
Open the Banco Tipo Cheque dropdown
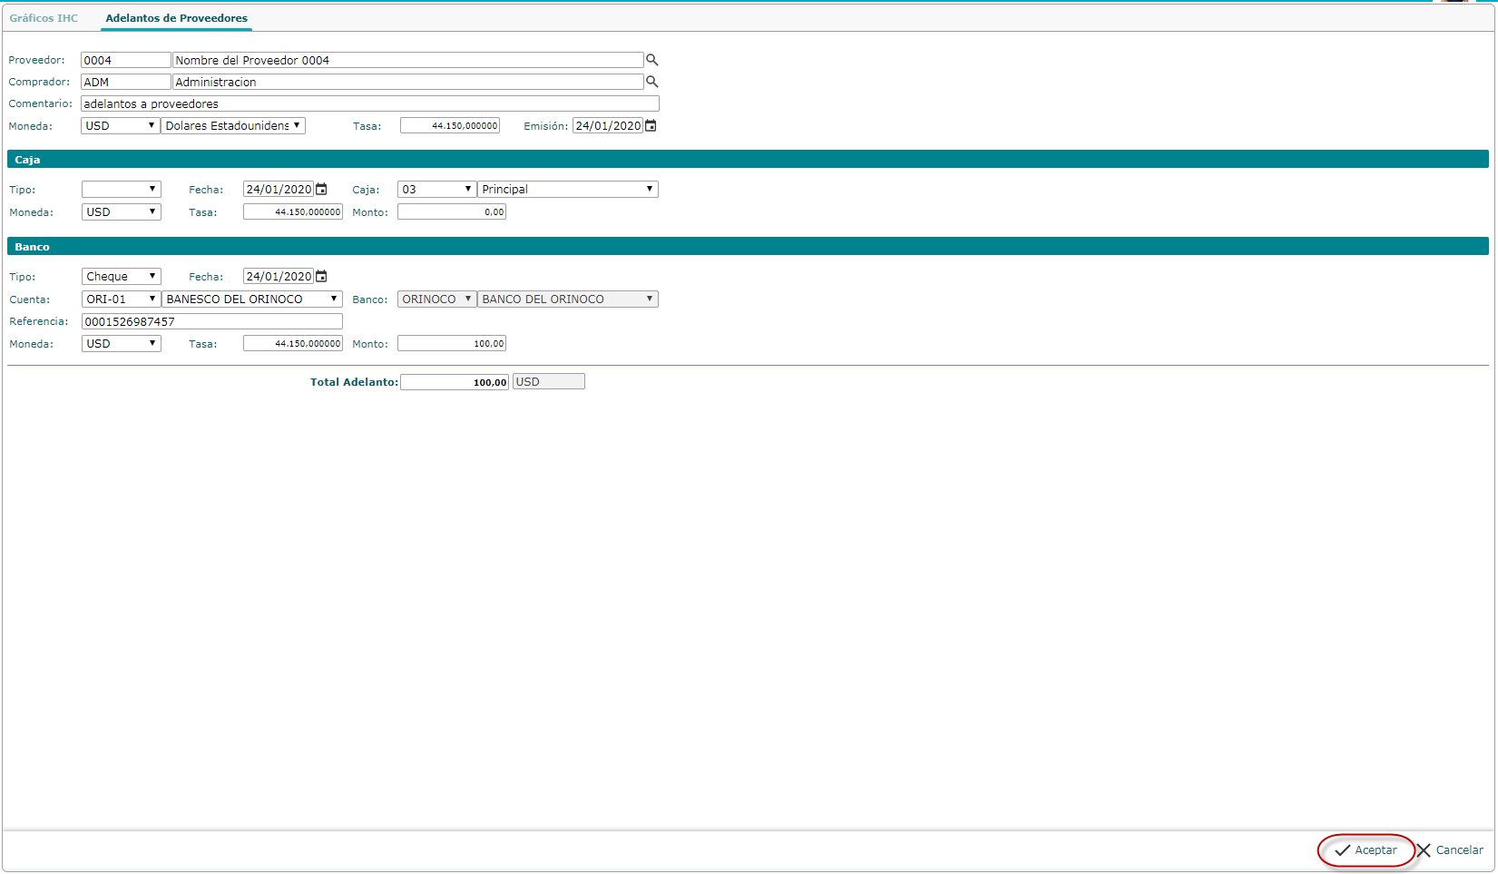(x=121, y=277)
